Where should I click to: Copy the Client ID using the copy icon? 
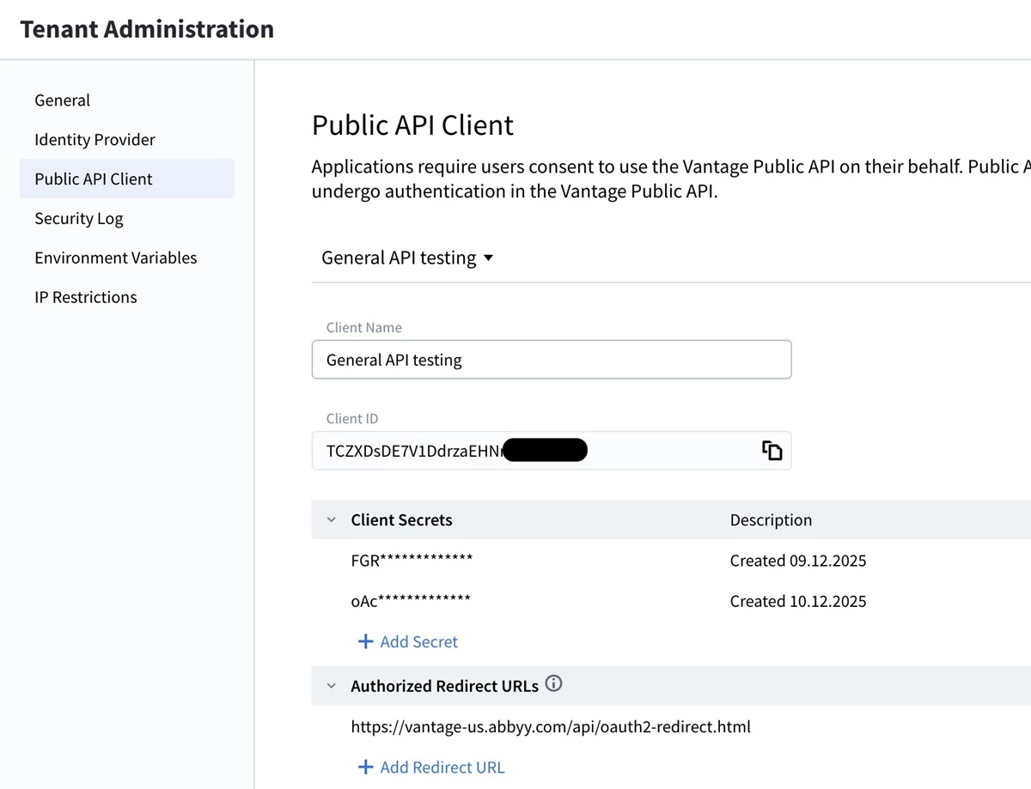click(x=771, y=450)
